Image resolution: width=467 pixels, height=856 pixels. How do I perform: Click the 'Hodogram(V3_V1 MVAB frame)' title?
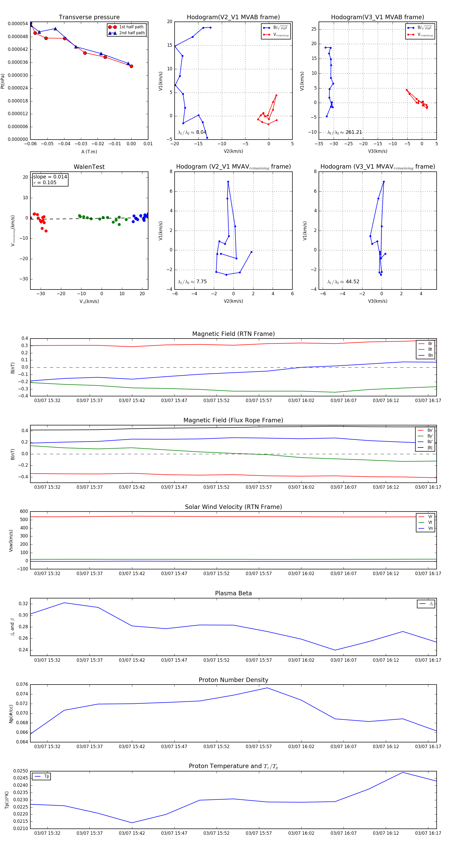pyautogui.click(x=377, y=17)
